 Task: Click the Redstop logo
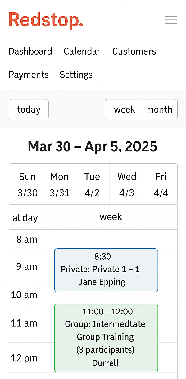pos(46,20)
